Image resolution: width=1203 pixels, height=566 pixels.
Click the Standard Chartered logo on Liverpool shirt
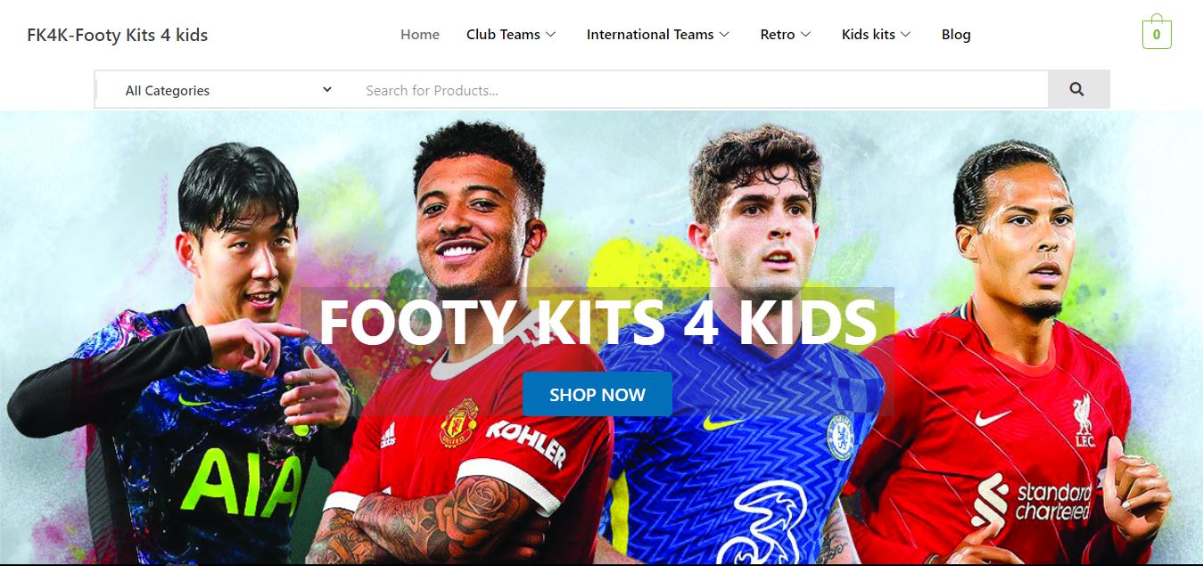point(1032,503)
